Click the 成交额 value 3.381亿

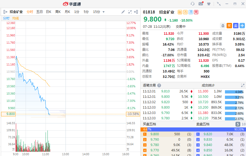239,39
